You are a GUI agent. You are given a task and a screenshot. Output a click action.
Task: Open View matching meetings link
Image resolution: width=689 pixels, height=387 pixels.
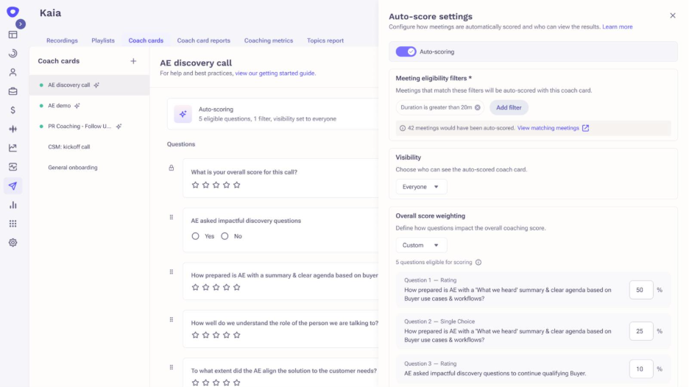click(x=548, y=128)
